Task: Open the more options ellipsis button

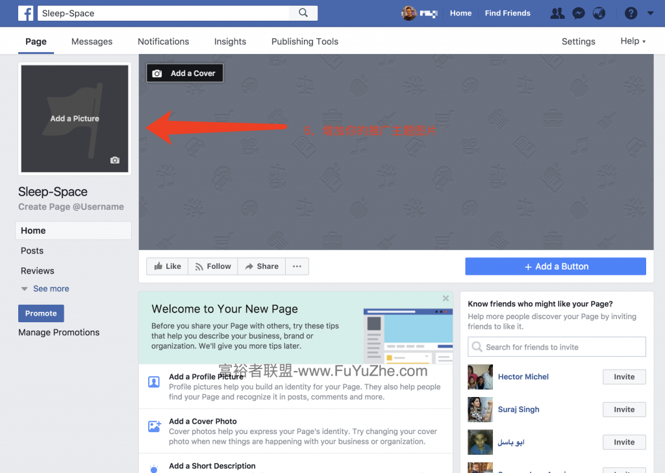Action: 297,266
